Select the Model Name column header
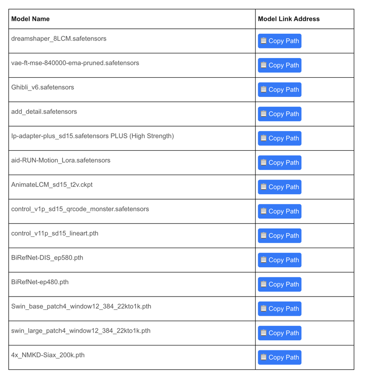Viewport: 365px width, 382px height. click(31, 19)
